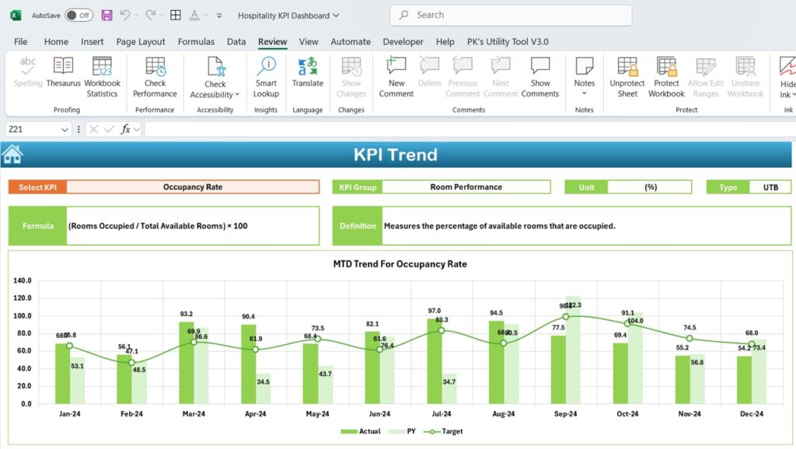This screenshot has height=449, width=796.
Task: Click the Type UTB cell
Action: coord(770,187)
